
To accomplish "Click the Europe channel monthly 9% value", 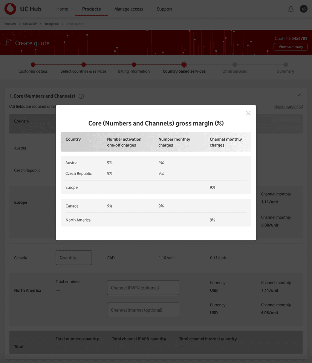I will coord(213,187).
